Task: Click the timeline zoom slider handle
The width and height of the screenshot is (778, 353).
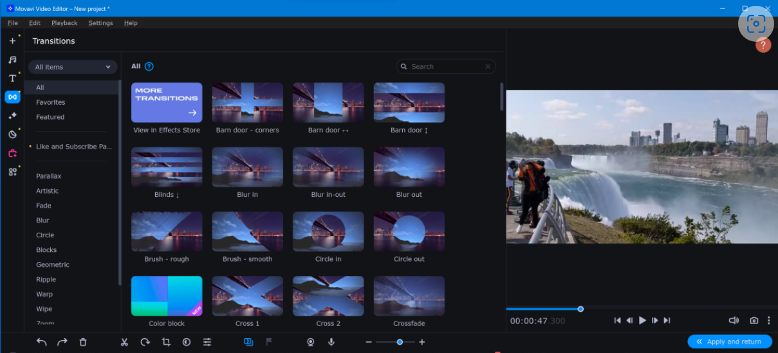Action: (x=400, y=342)
